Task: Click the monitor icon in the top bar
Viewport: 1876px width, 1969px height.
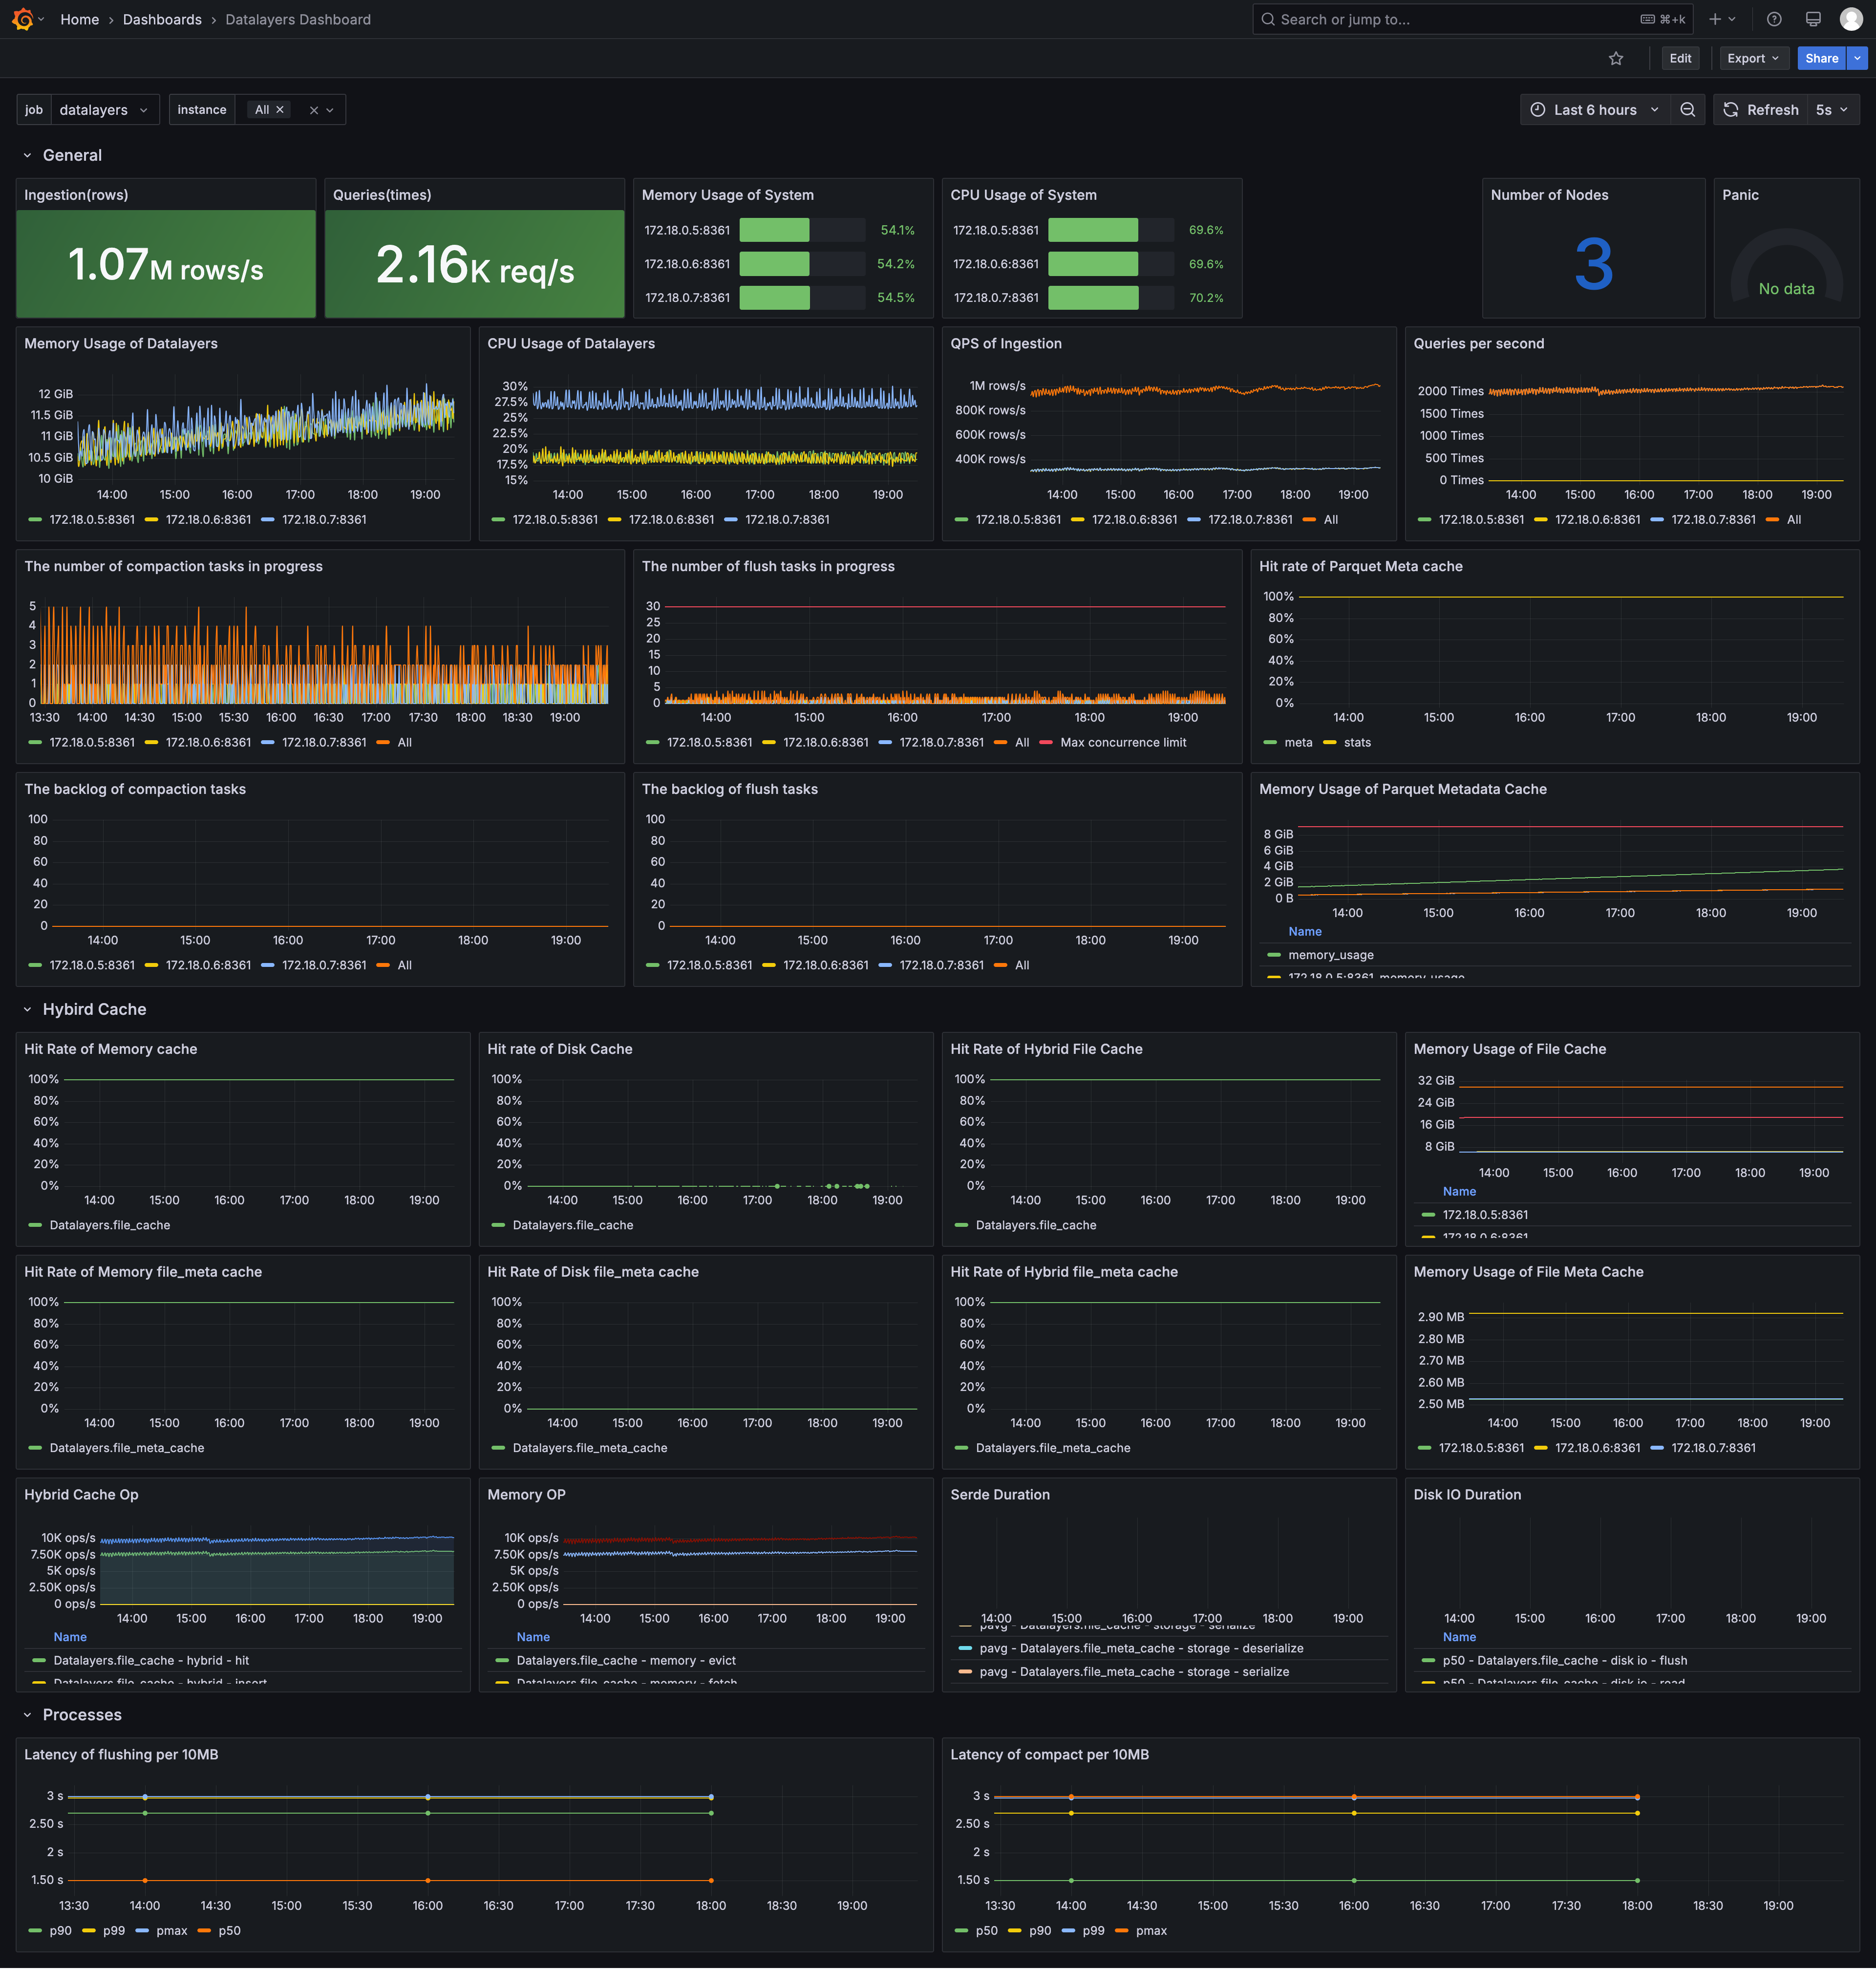Action: [x=1813, y=19]
